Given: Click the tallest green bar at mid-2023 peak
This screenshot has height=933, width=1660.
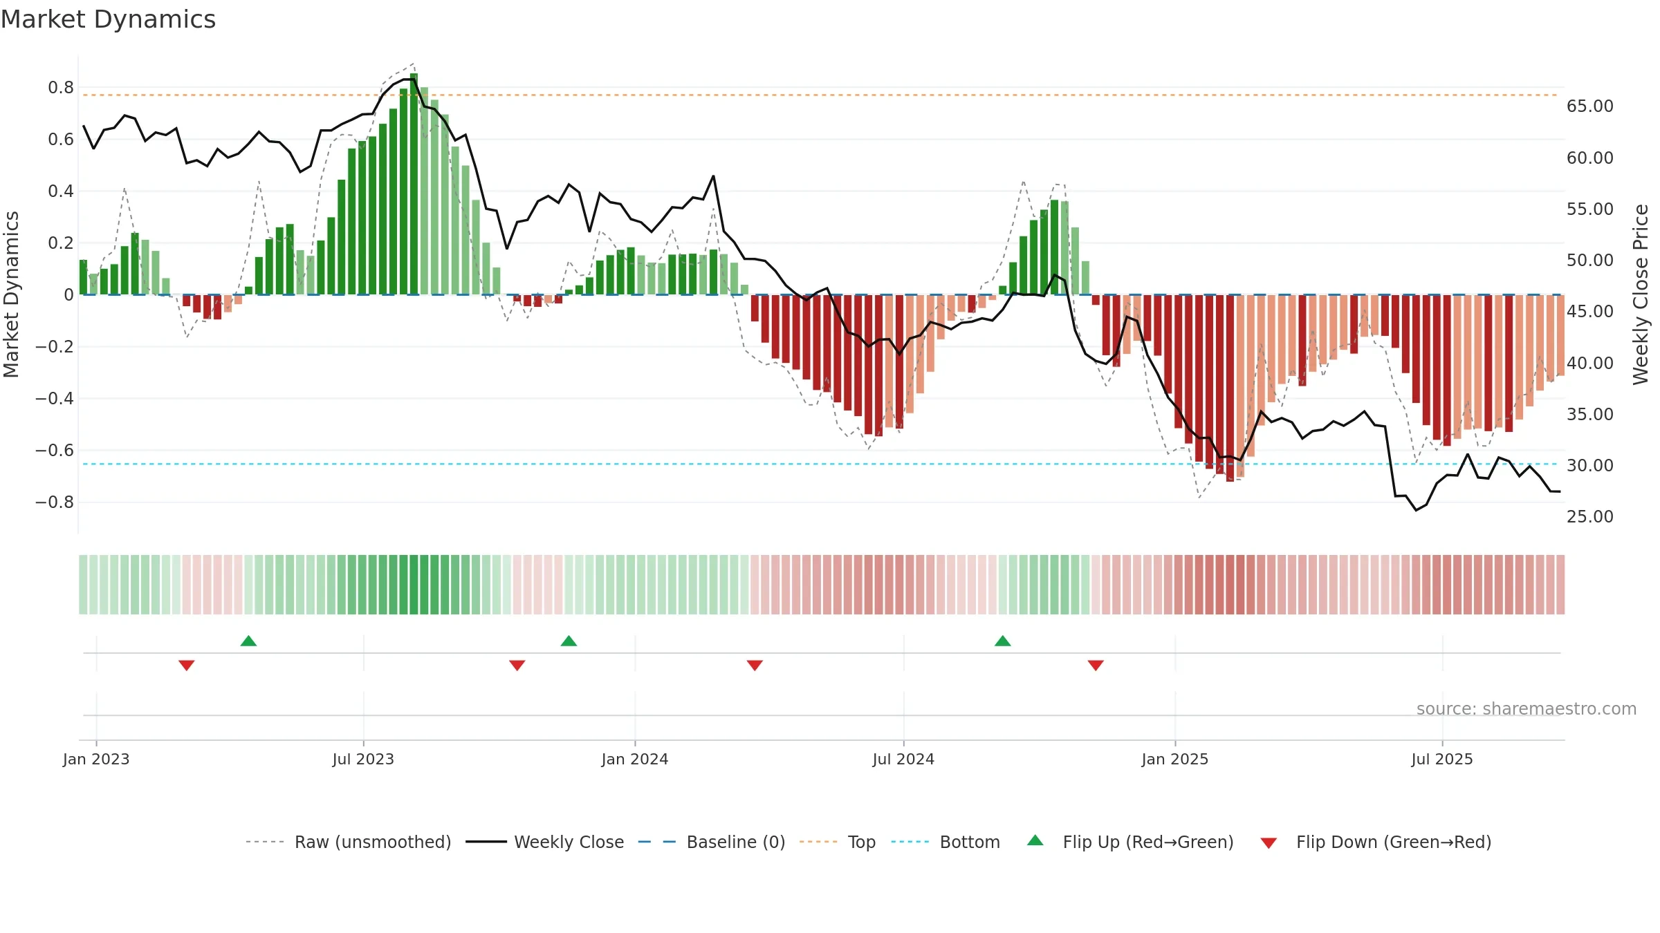Looking at the screenshot, I should pyautogui.click(x=414, y=184).
